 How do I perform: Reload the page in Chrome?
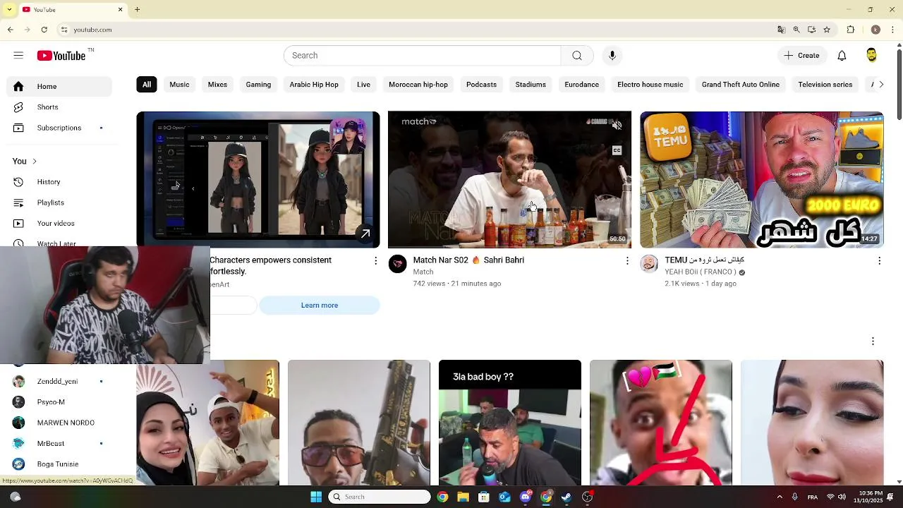point(44,30)
